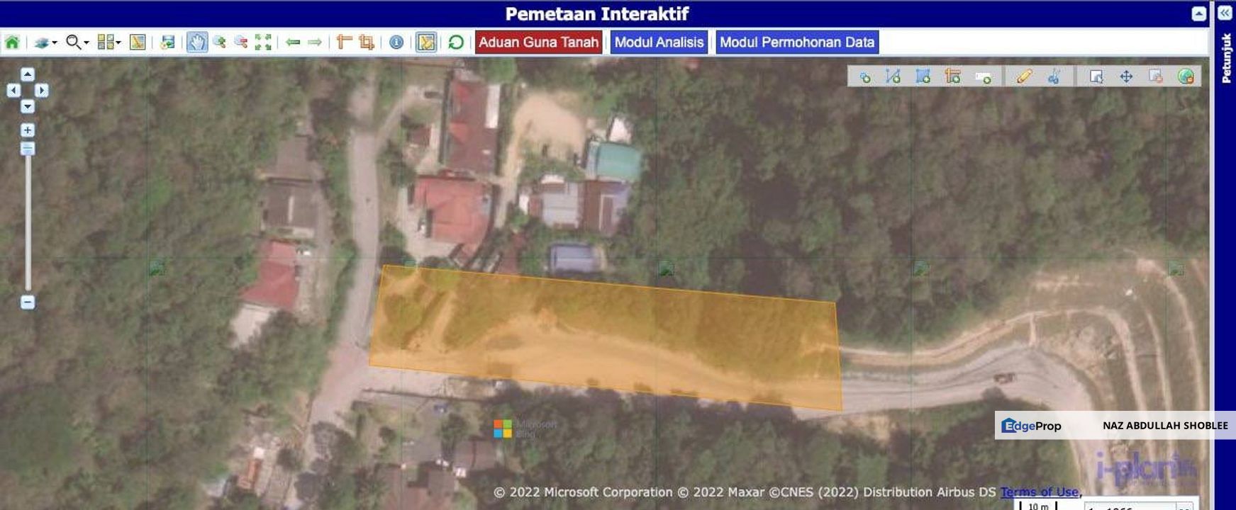Click the Terms of Use link
Screen dimensions: 1236x510
tap(1040, 492)
